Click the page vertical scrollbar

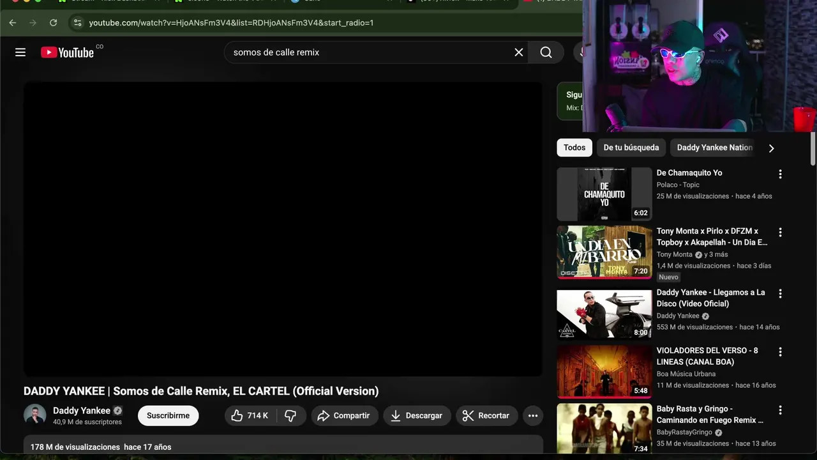(813, 148)
